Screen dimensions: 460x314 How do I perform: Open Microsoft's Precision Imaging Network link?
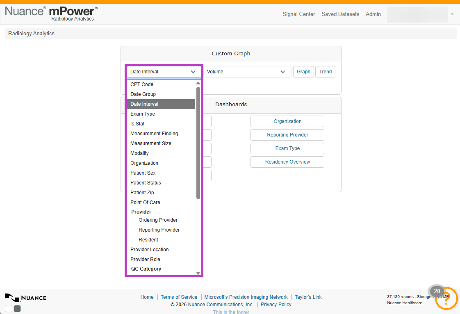(246, 297)
